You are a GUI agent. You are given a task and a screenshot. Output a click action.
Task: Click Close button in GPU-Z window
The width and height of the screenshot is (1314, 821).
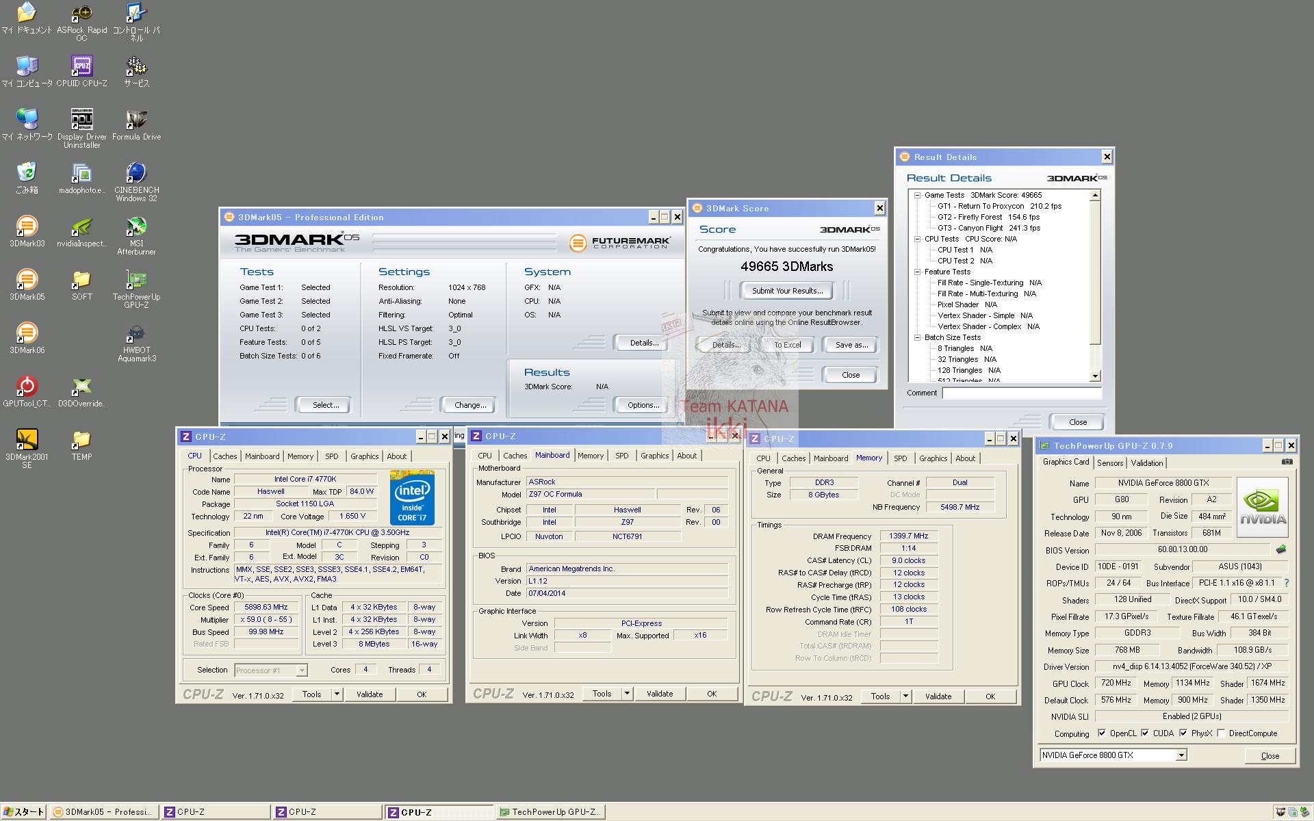[x=1270, y=756]
